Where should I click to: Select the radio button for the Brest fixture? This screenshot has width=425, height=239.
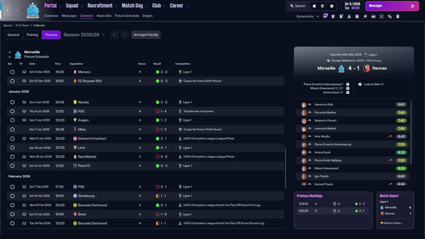12,214
